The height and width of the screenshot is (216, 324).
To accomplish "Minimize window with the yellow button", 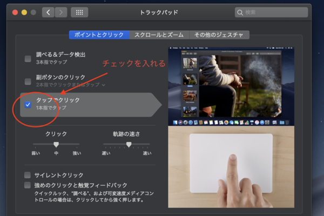I will pos(24,12).
